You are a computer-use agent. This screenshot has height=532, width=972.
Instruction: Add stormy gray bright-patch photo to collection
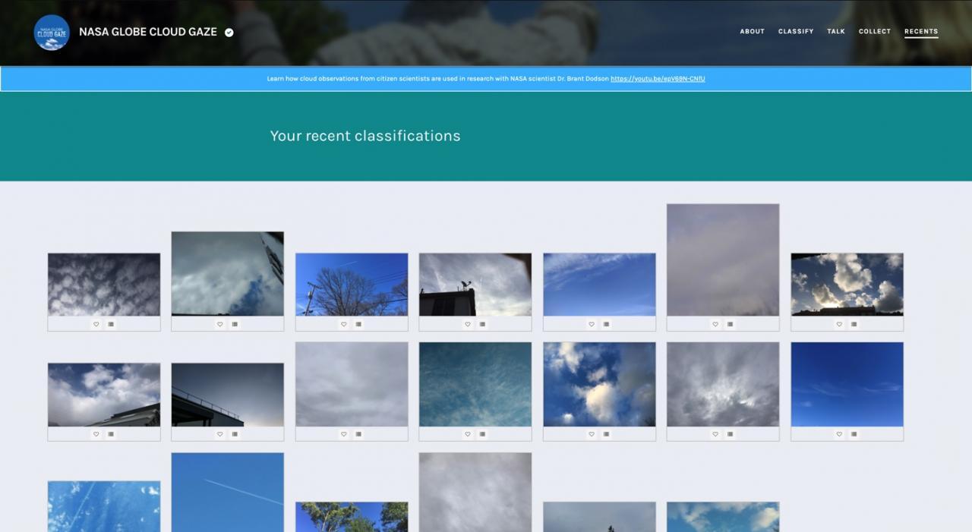pyautogui.click(x=730, y=434)
